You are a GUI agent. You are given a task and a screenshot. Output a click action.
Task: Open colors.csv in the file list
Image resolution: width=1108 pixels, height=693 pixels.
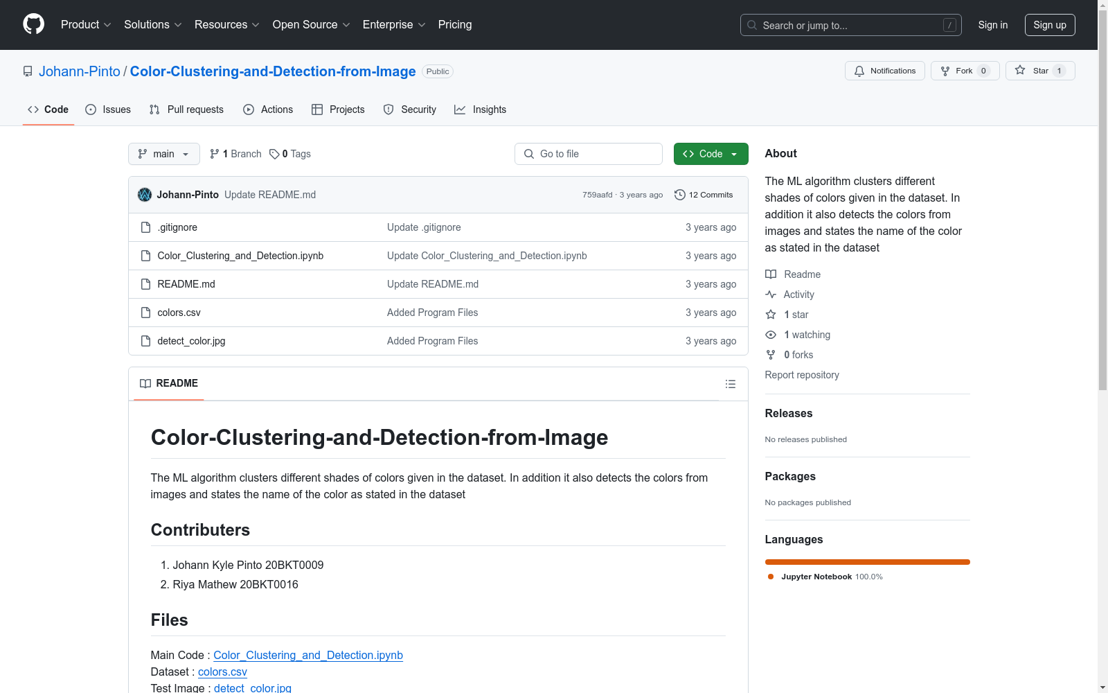click(179, 313)
